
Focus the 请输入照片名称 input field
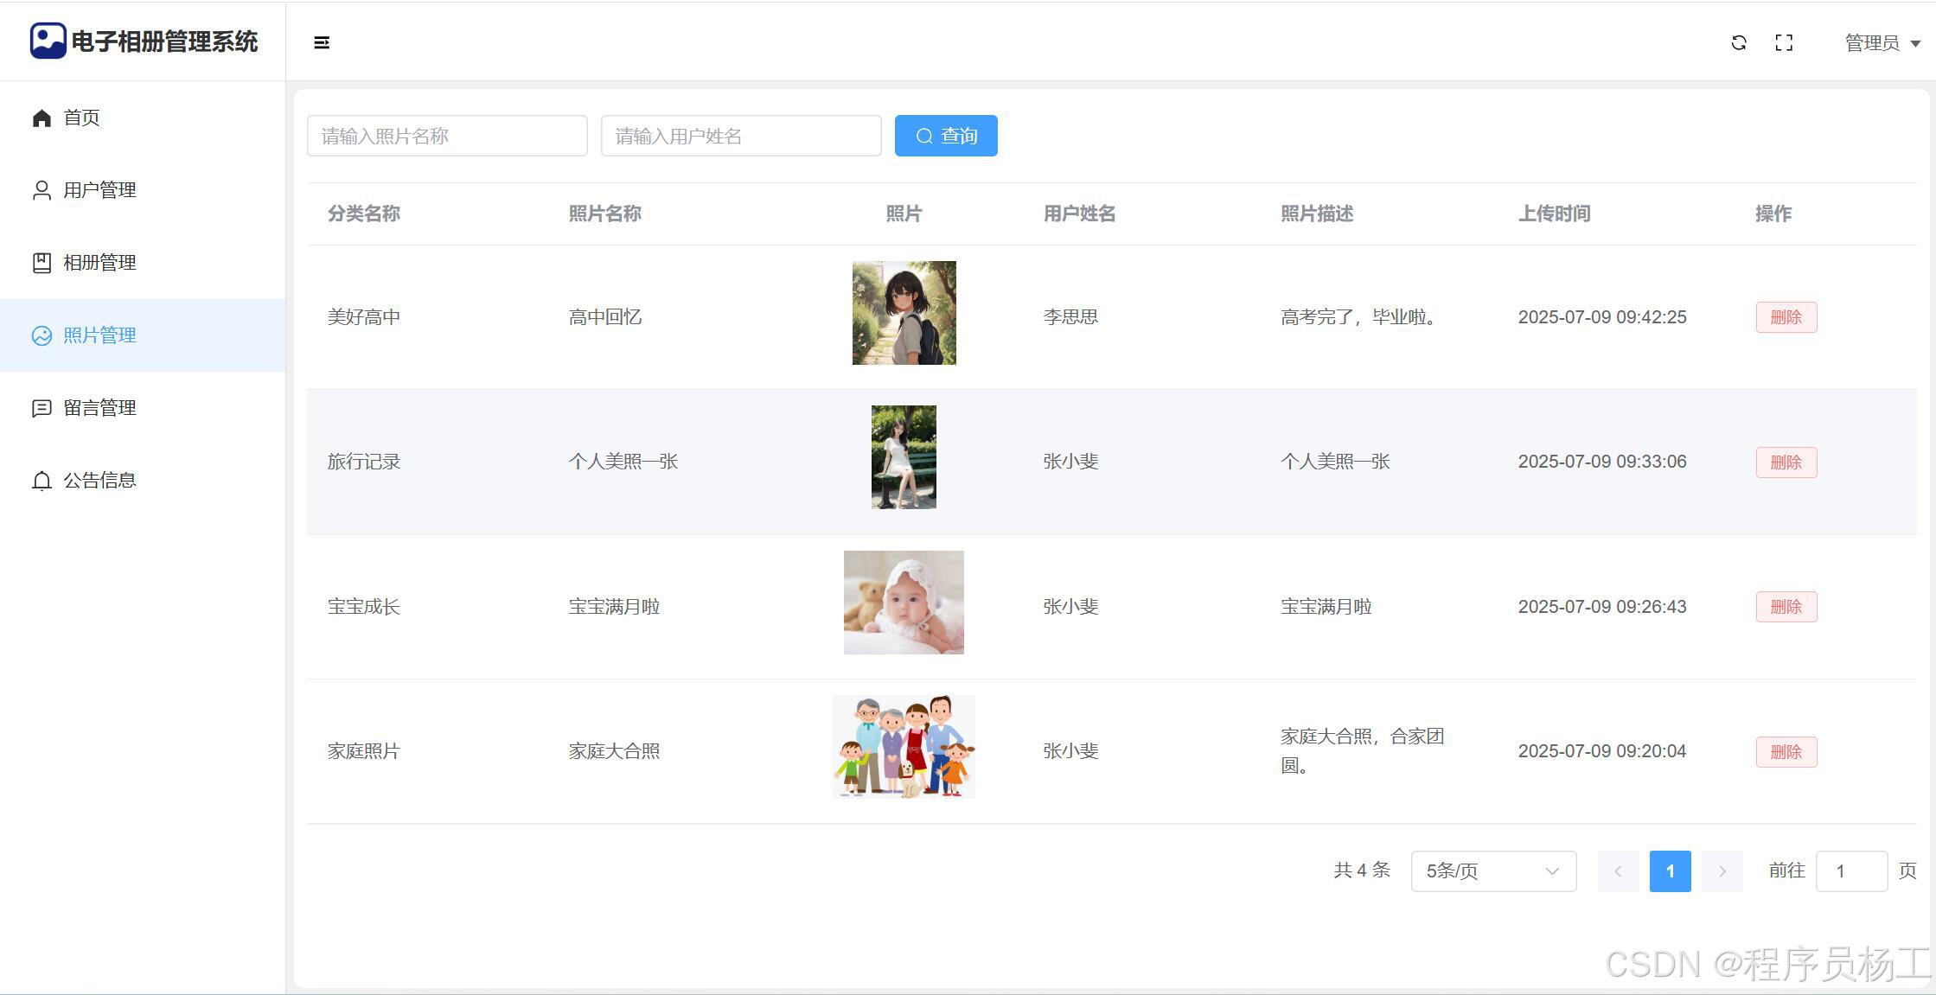pos(447,136)
